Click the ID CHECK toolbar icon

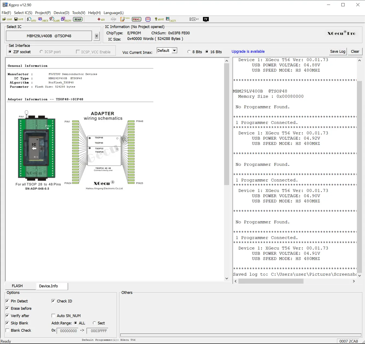[x=43, y=19]
